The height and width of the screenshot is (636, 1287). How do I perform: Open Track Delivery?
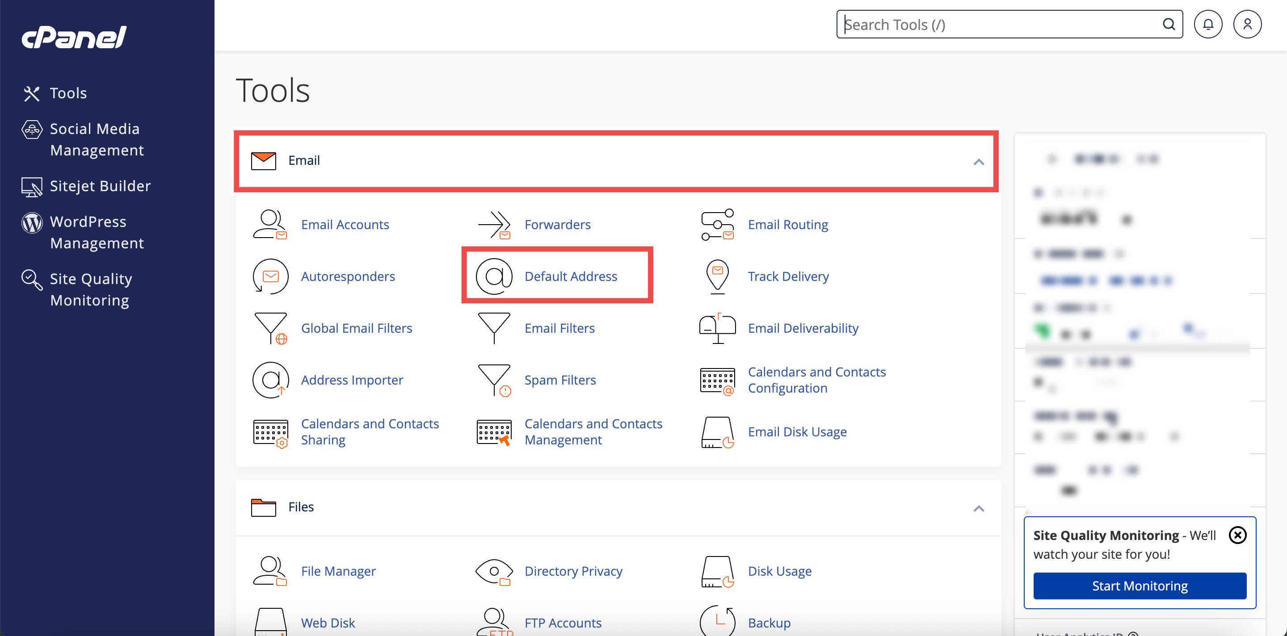[x=788, y=276]
